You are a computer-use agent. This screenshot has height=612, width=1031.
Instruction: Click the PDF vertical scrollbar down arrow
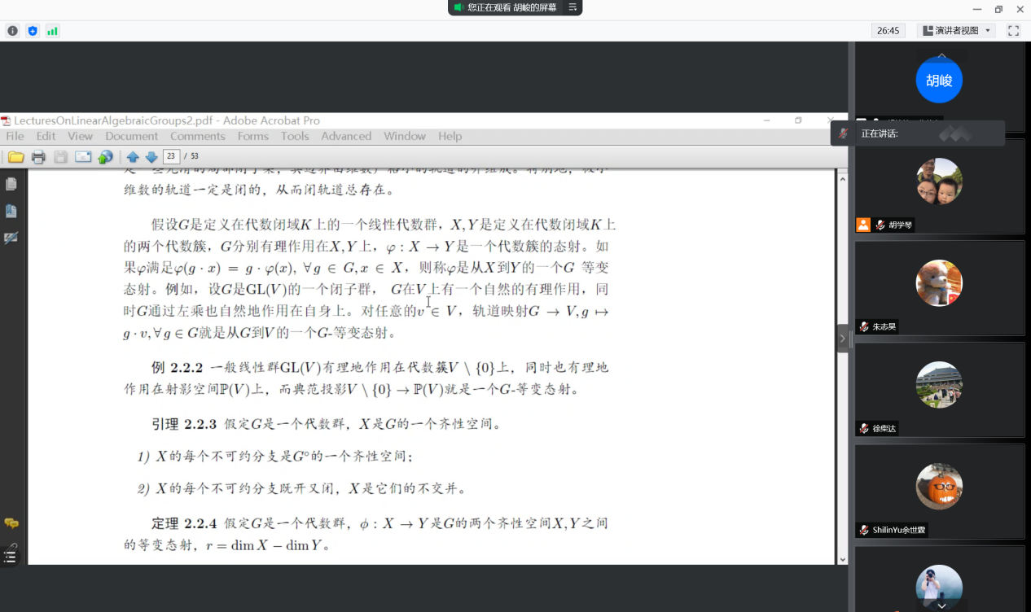pyautogui.click(x=841, y=559)
